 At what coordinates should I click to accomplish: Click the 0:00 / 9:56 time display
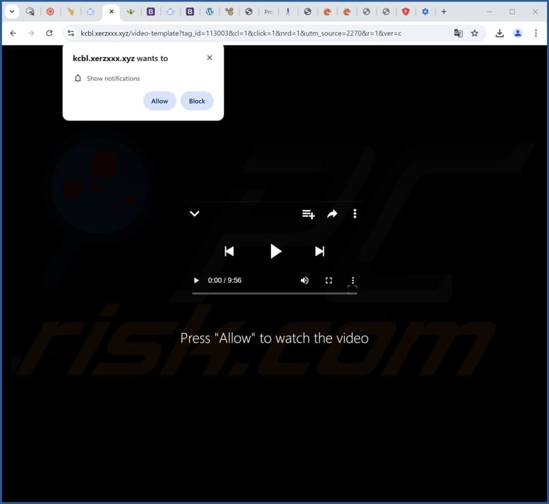224,280
